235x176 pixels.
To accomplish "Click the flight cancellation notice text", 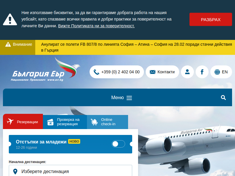I will [137, 47].
